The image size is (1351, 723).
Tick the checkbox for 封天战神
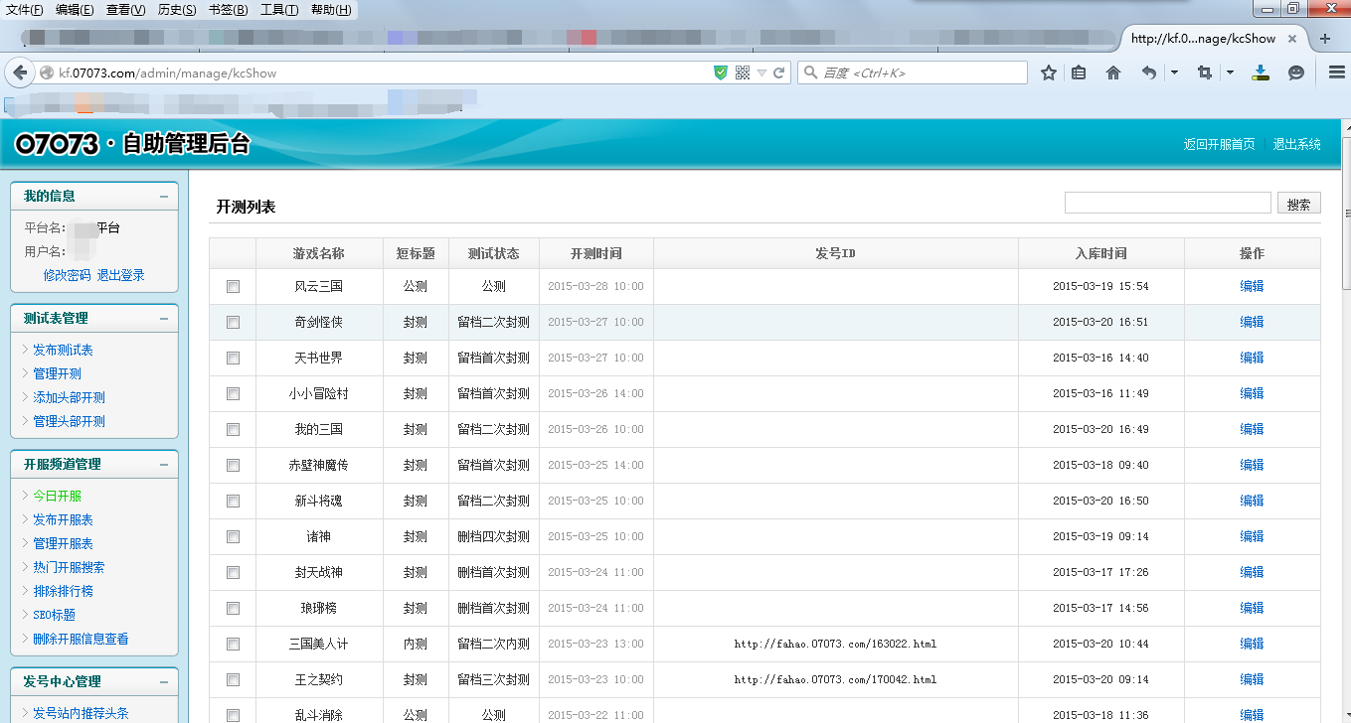(x=233, y=572)
